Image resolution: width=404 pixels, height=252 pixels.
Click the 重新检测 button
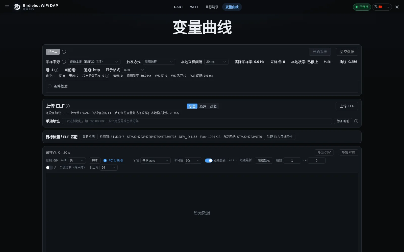coord(89,137)
